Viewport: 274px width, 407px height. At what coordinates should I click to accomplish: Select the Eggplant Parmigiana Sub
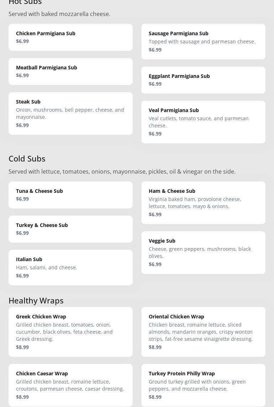click(203, 80)
